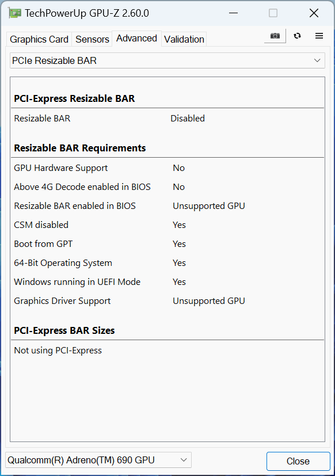Click the 'PCI-Express BAR Sizes' heading
The width and height of the screenshot is (335, 476).
point(64,330)
